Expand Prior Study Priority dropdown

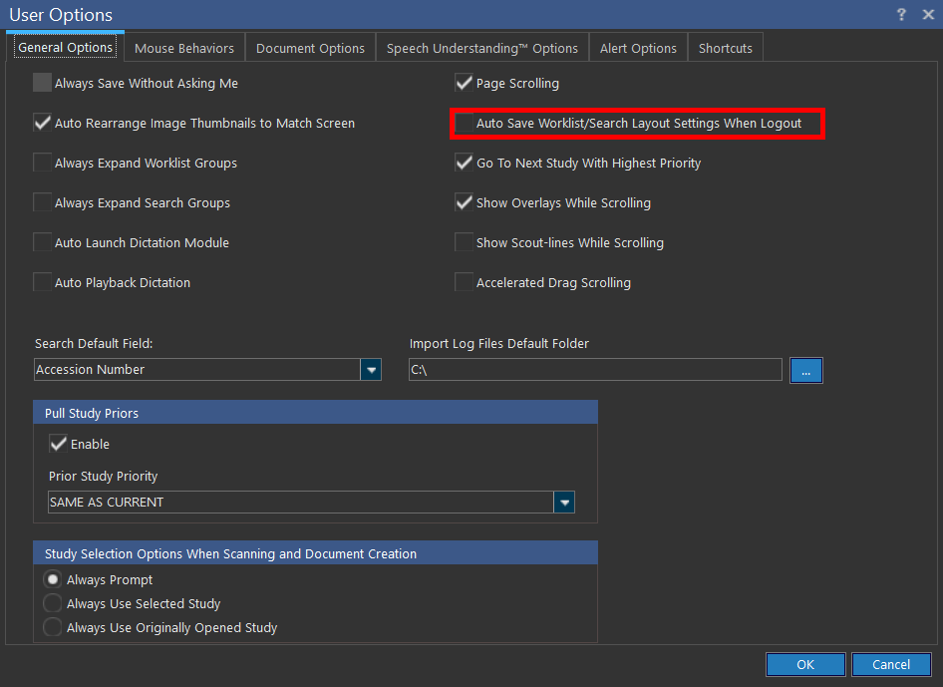click(x=564, y=503)
